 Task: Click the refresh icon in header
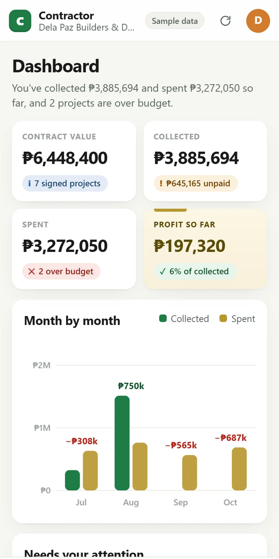click(225, 21)
